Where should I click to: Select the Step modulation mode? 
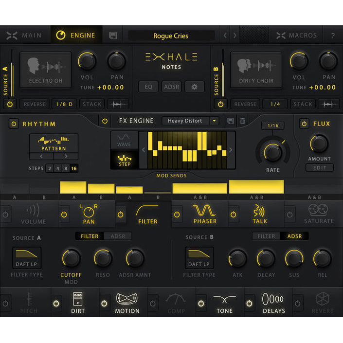(124, 161)
